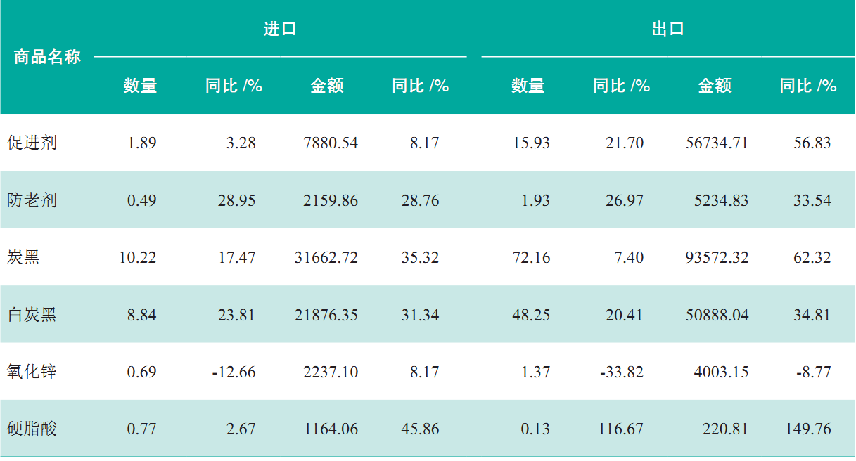Click the cell showing 21876.35
Screen dimensions: 856x461
pyautogui.click(x=326, y=315)
